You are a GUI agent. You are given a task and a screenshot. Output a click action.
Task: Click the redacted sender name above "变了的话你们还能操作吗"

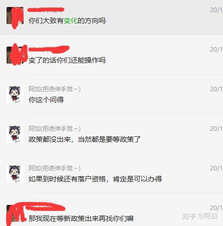[49, 49]
